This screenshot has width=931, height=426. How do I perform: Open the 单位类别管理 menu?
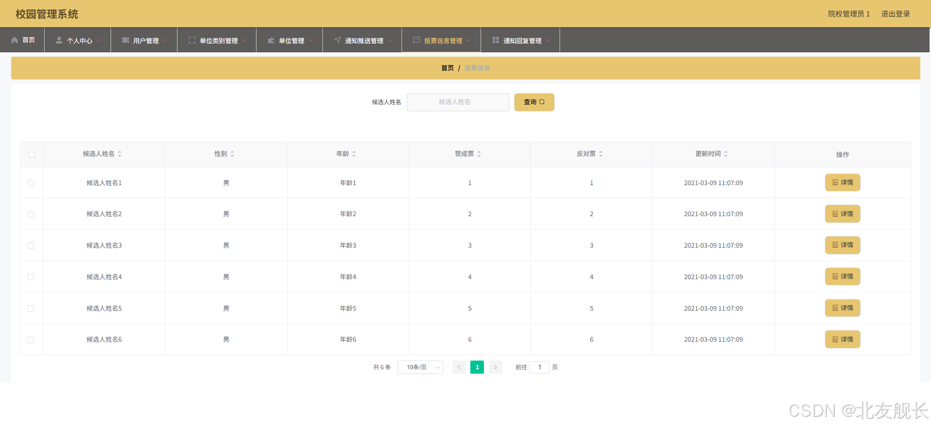pyautogui.click(x=217, y=40)
